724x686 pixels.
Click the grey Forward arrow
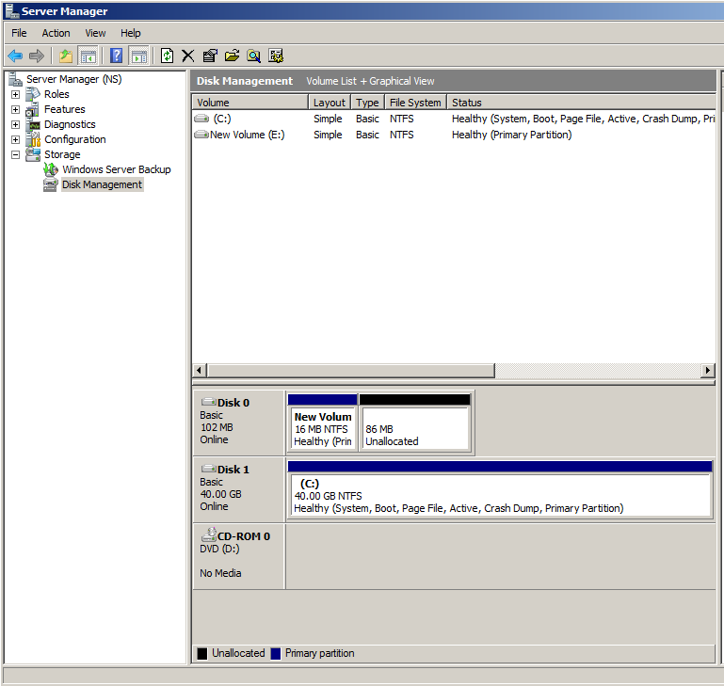point(37,56)
